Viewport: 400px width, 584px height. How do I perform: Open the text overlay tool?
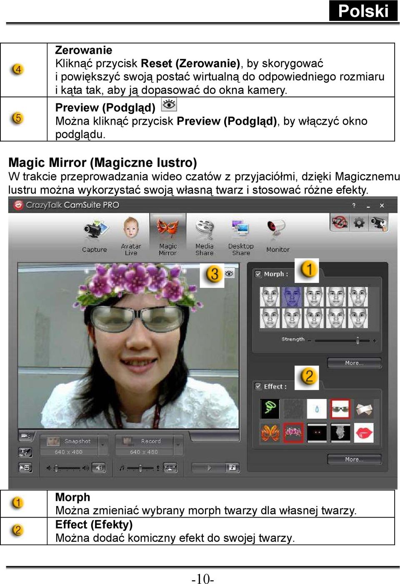coord(25,452)
